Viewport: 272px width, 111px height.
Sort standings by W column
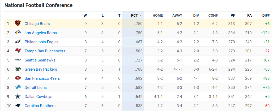(85, 15)
